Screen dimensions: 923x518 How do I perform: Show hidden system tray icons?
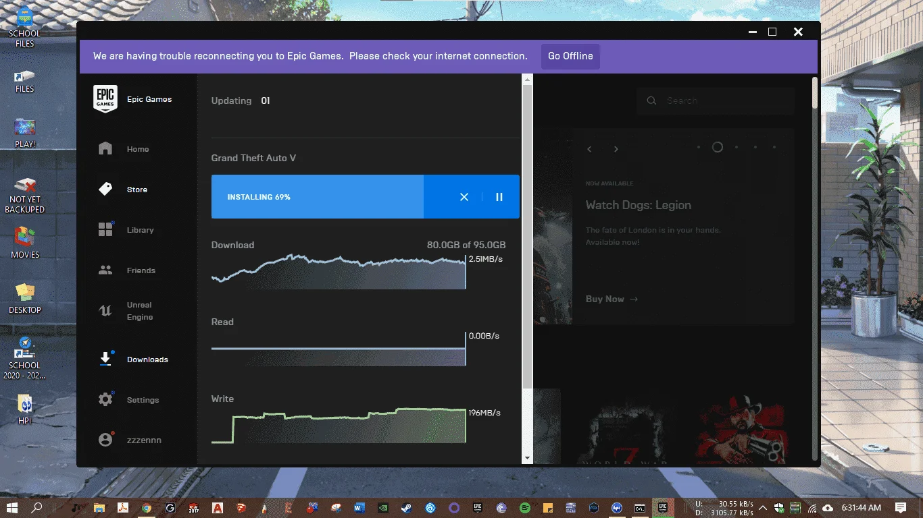[763, 508]
